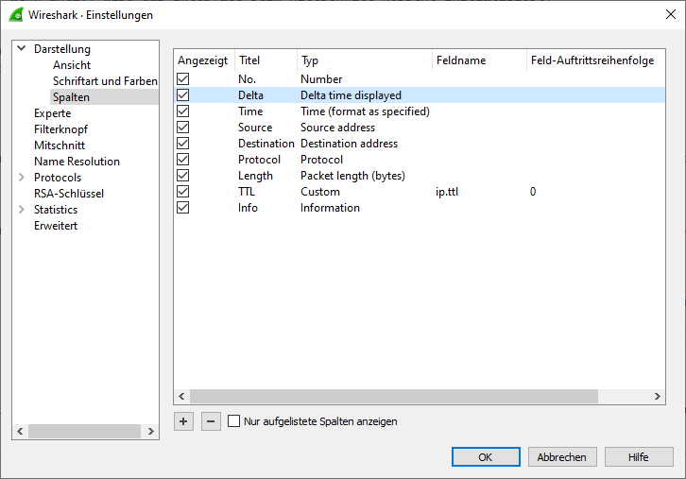Click right arrow of column list scrollbar
The height and width of the screenshot is (479, 686).
[x=658, y=396]
